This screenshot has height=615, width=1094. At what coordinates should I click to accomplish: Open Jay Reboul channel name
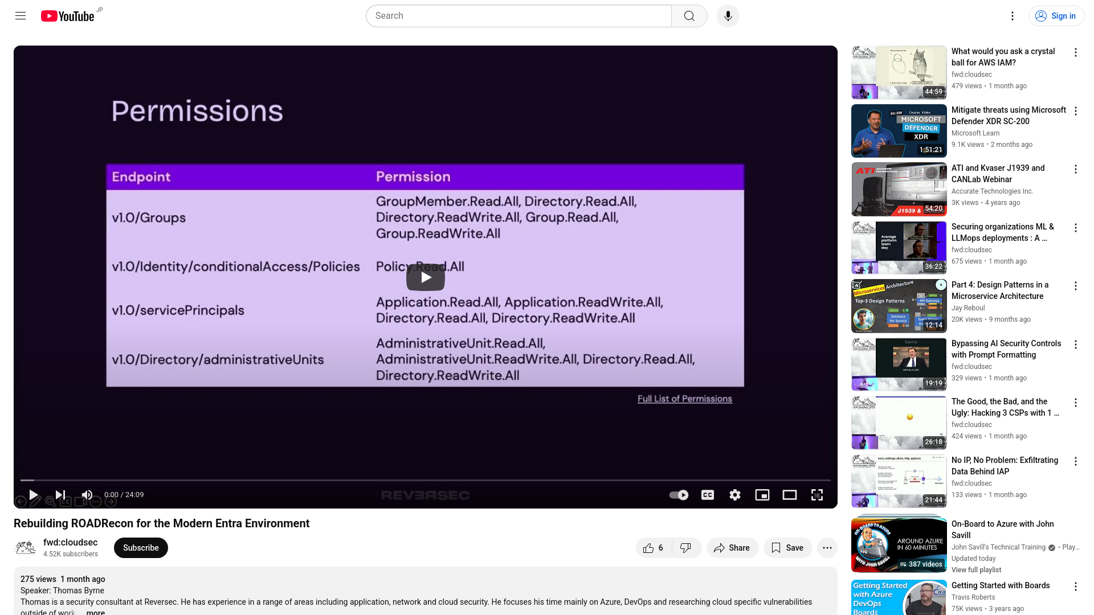(x=968, y=308)
